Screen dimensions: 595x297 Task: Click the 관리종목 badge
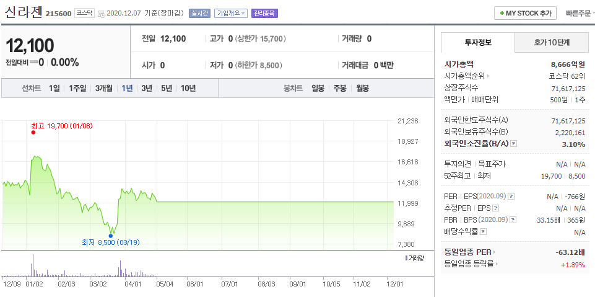[x=264, y=13]
